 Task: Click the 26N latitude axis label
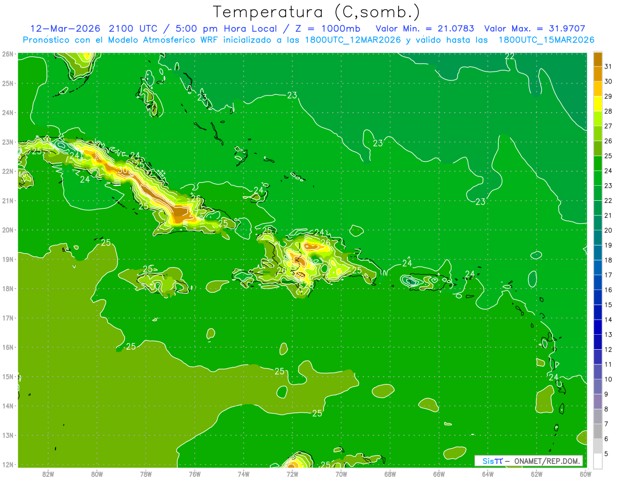click(8, 54)
